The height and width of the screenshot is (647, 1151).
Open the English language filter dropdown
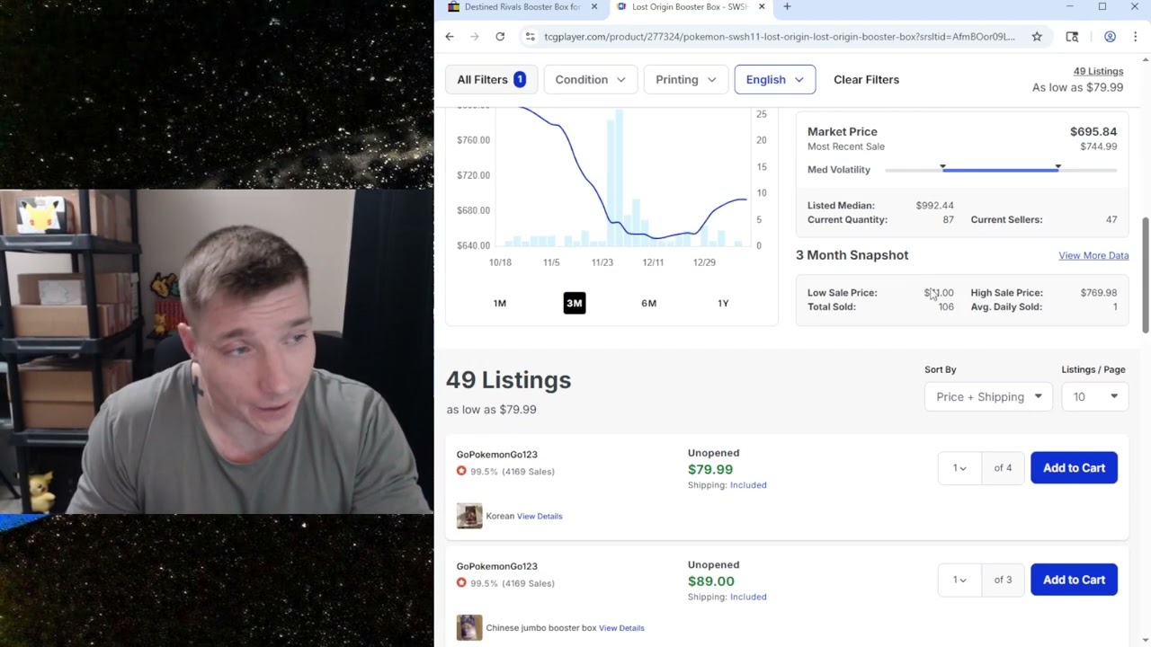[x=774, y=79]
